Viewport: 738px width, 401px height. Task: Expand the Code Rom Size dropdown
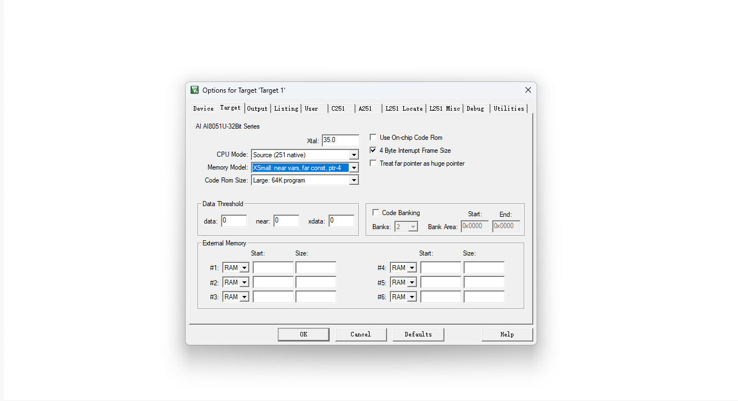click(354, 180)
